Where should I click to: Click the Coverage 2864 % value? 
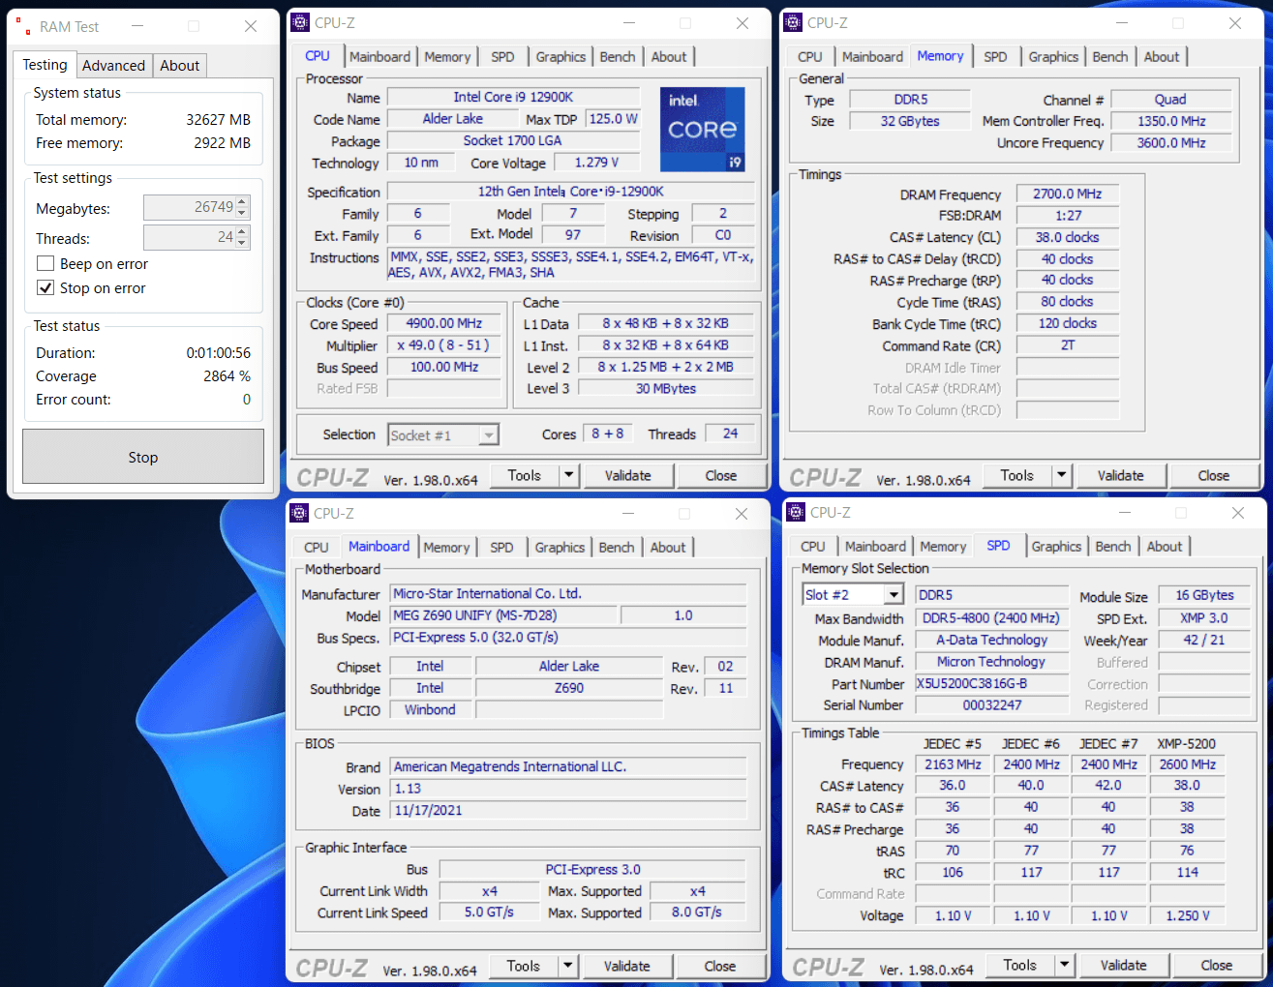(x=227, y=376)
